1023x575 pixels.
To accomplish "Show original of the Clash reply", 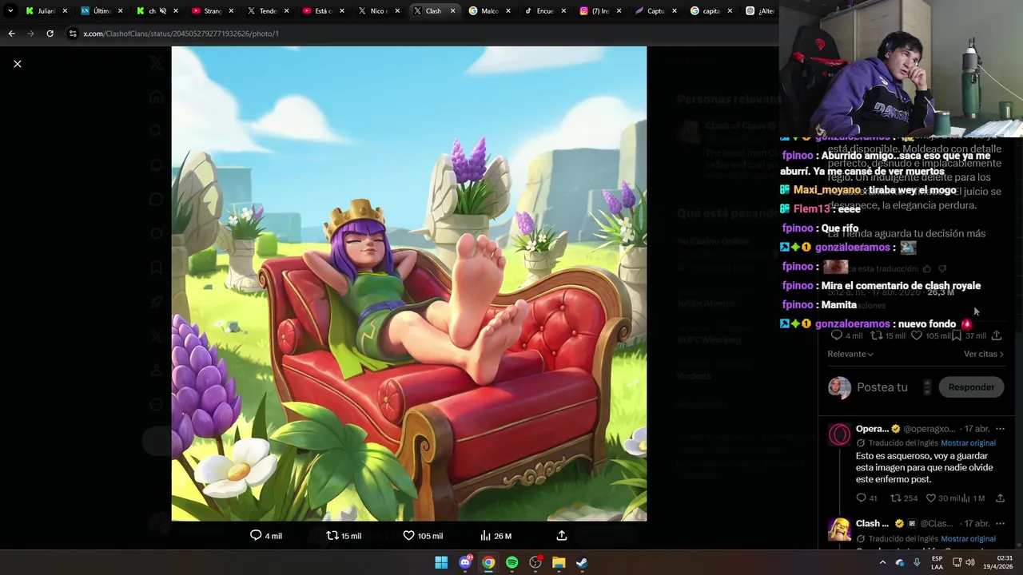I will coord(968,539).
